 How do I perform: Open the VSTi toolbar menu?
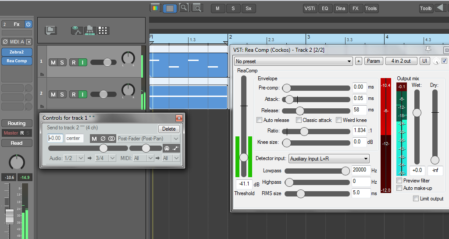point(310,9)
